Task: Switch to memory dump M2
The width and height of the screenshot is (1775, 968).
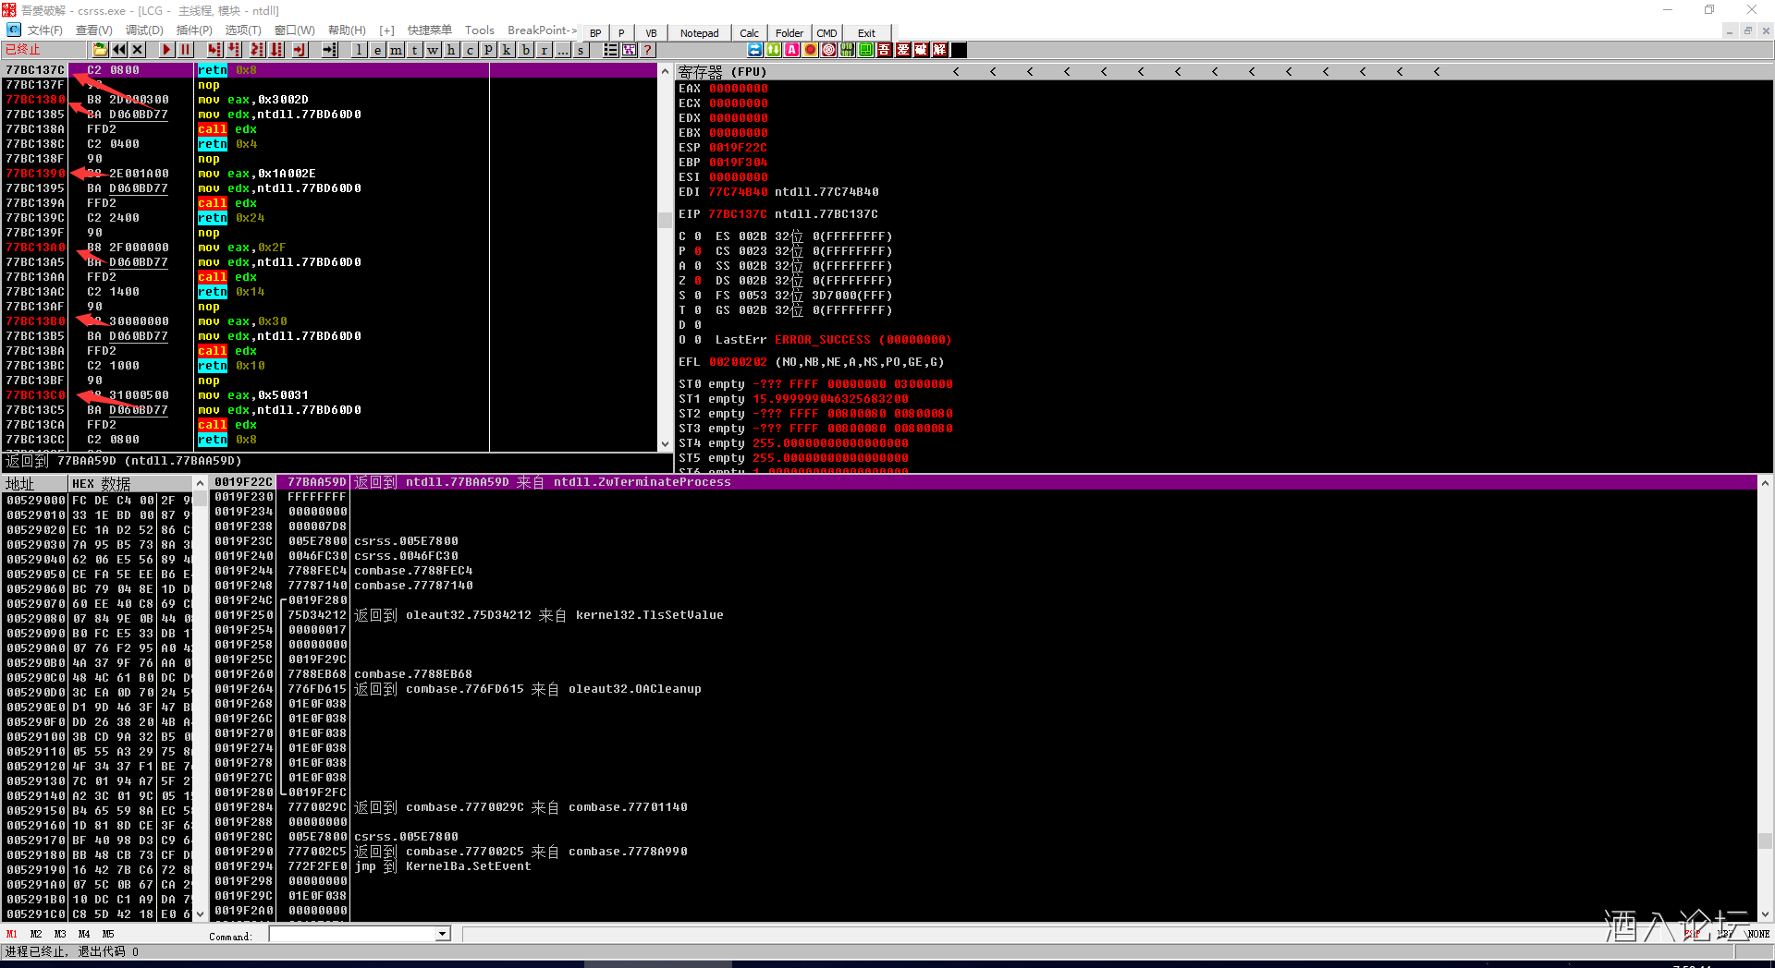Action: tap(36, 934)
